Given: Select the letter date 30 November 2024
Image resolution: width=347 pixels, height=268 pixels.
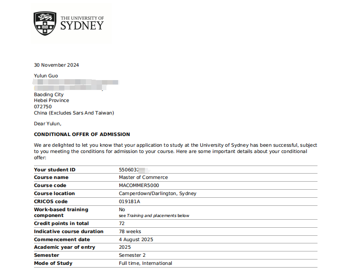Looking at the screenshot, I should 56,65.
